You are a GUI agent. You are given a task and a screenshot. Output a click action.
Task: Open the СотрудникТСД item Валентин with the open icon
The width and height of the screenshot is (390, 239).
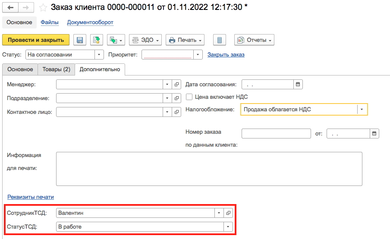228,213
